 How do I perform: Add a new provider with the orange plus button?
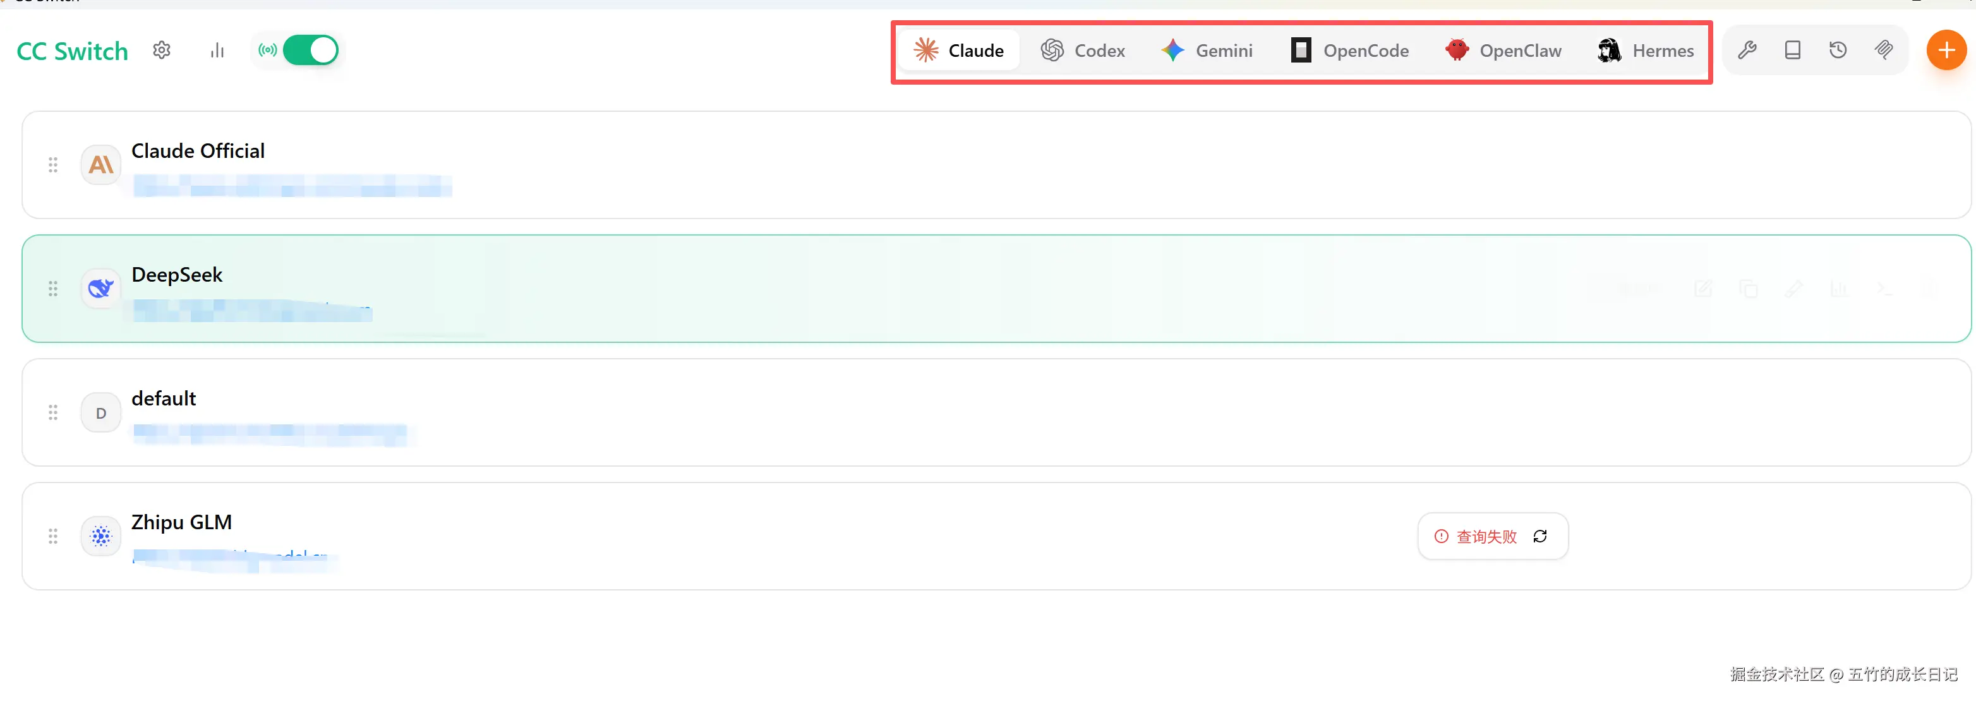click(1947, 51)
